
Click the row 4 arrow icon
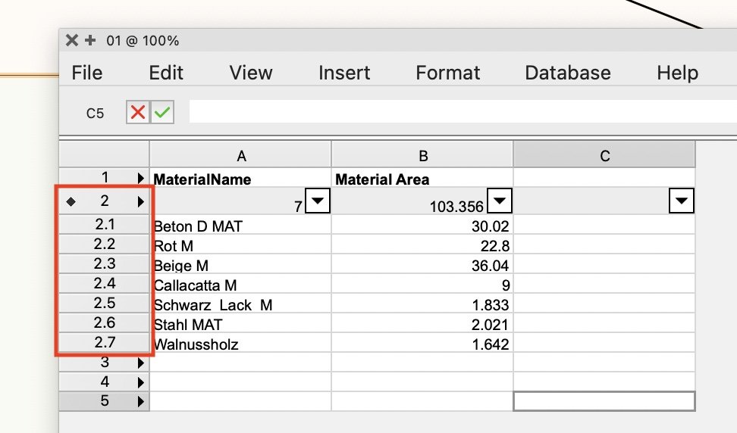[141, 382]
